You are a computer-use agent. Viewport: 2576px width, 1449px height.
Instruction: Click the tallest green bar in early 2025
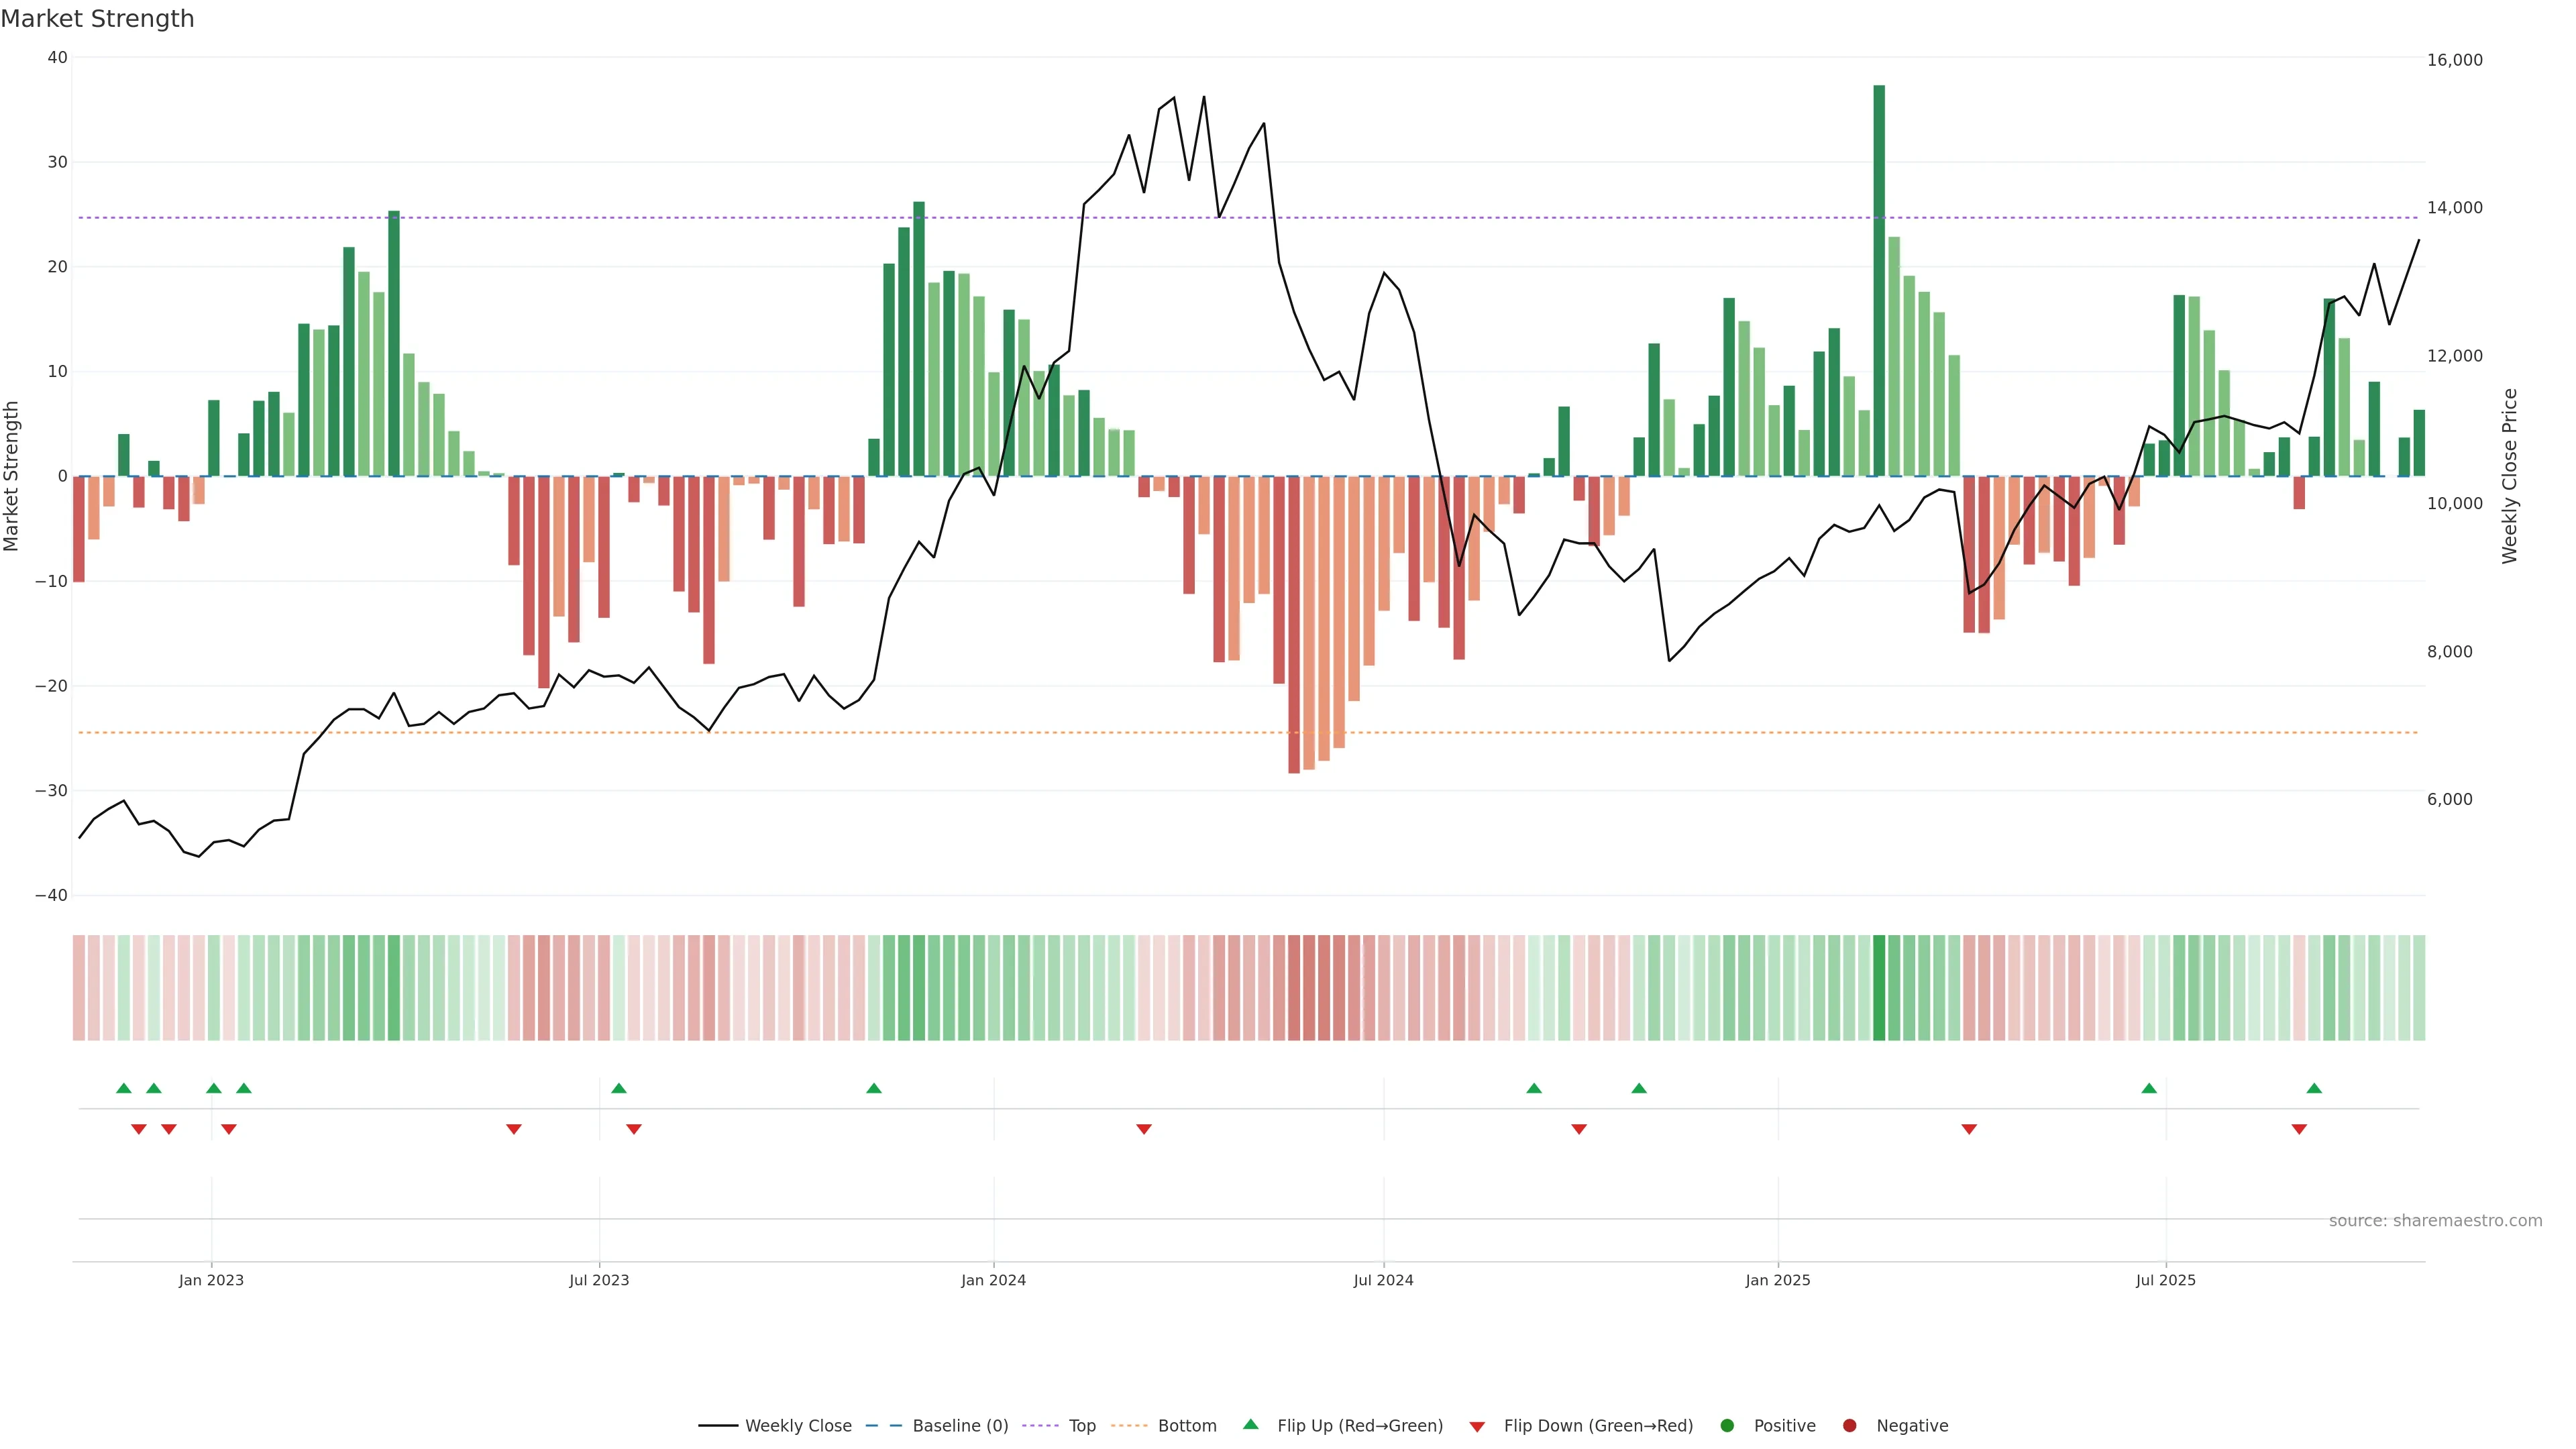click(x=1879, y=280)
